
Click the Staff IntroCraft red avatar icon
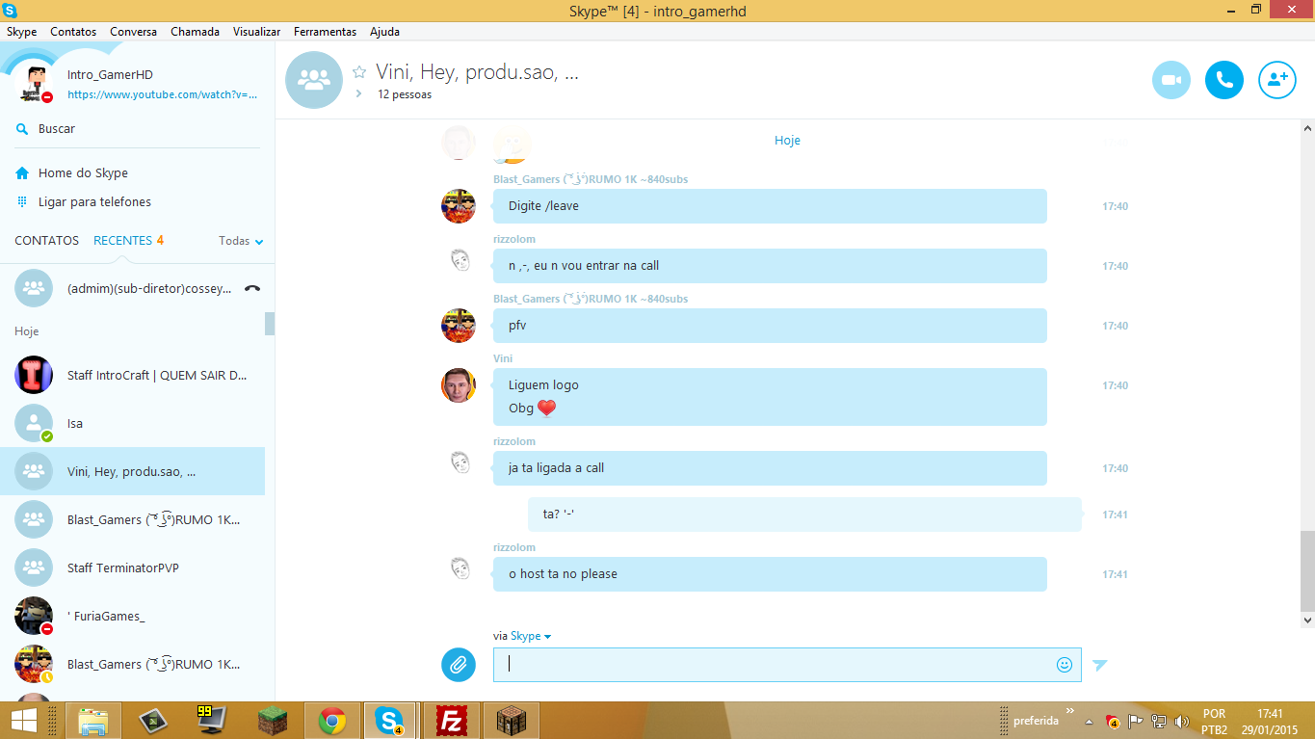34,375
